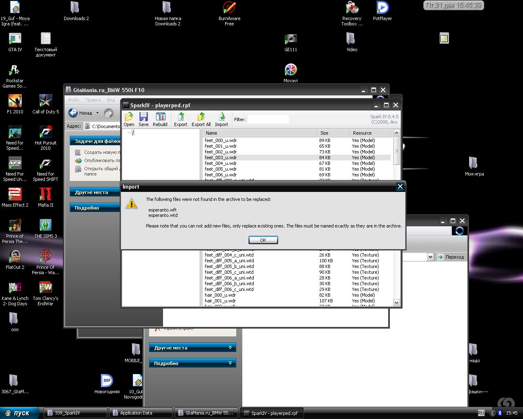
Task: Click OK in the Import dialog
Action: pyautogui.click(x=263, y=240)
